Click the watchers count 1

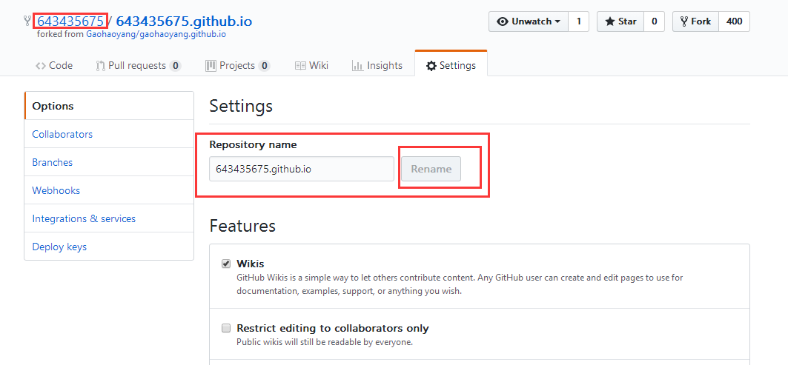[578, 21]
